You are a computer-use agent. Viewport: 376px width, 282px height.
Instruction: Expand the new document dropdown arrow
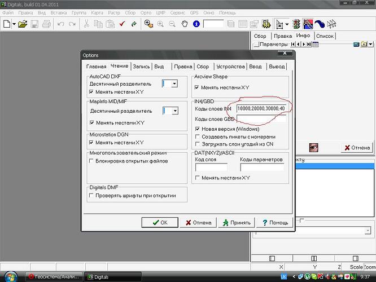tap(14, 24)
